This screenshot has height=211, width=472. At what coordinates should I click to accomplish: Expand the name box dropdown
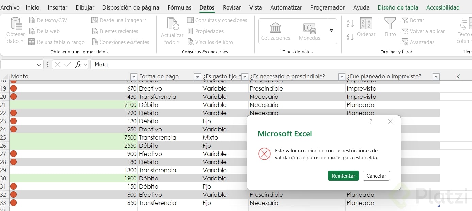[x=38, y=65]
